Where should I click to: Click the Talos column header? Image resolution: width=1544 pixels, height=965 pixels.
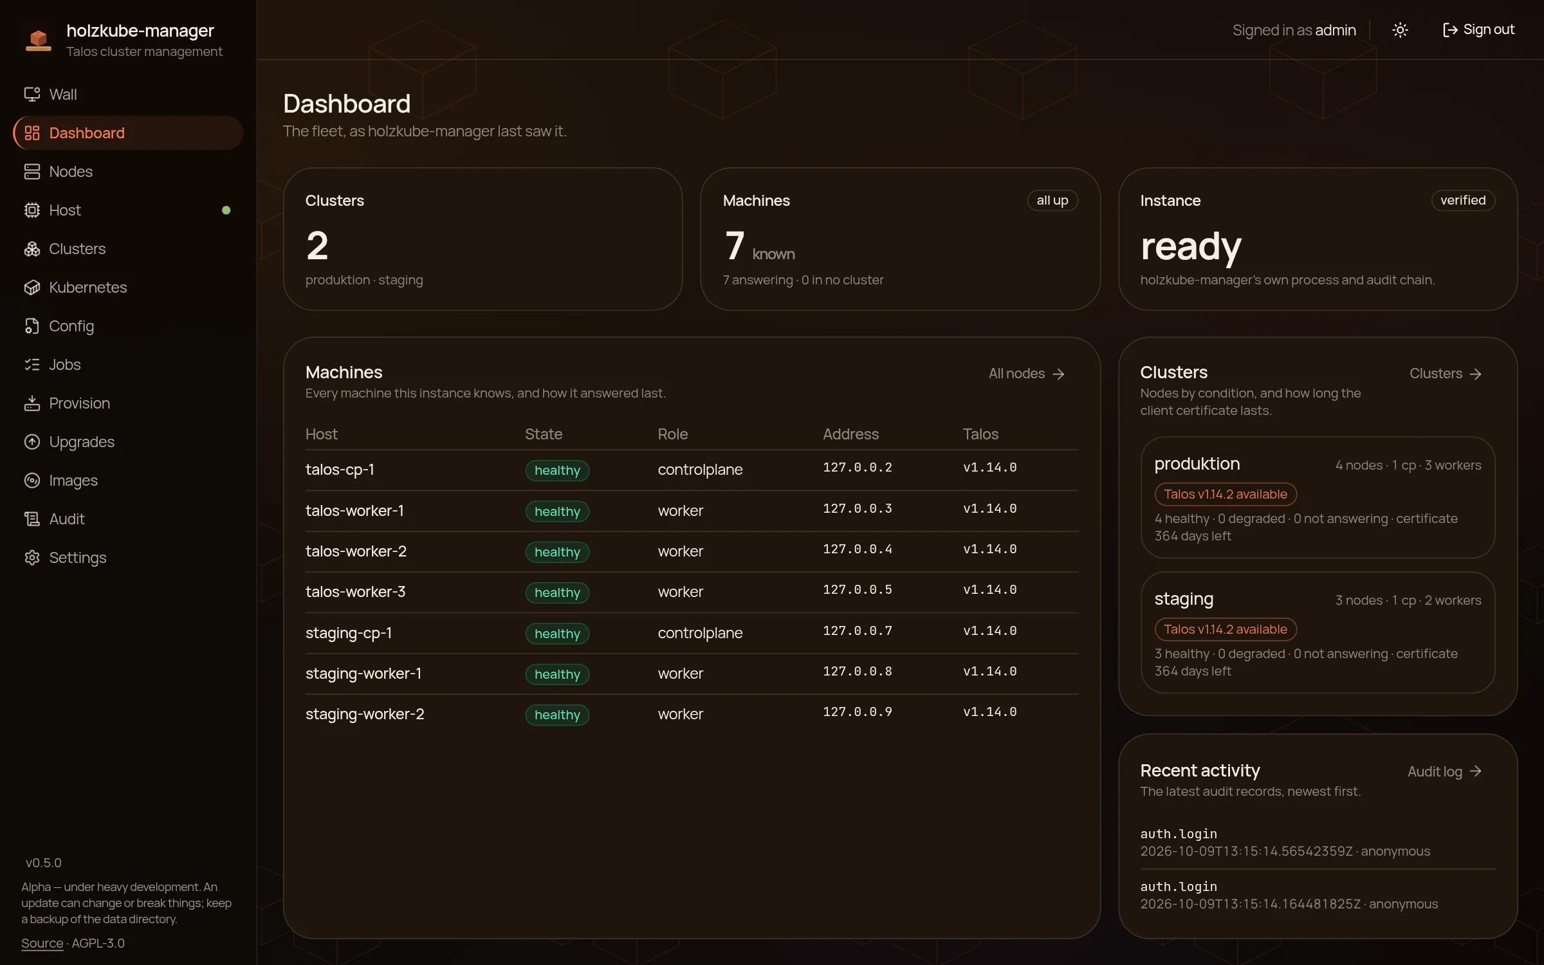[980, 434]
